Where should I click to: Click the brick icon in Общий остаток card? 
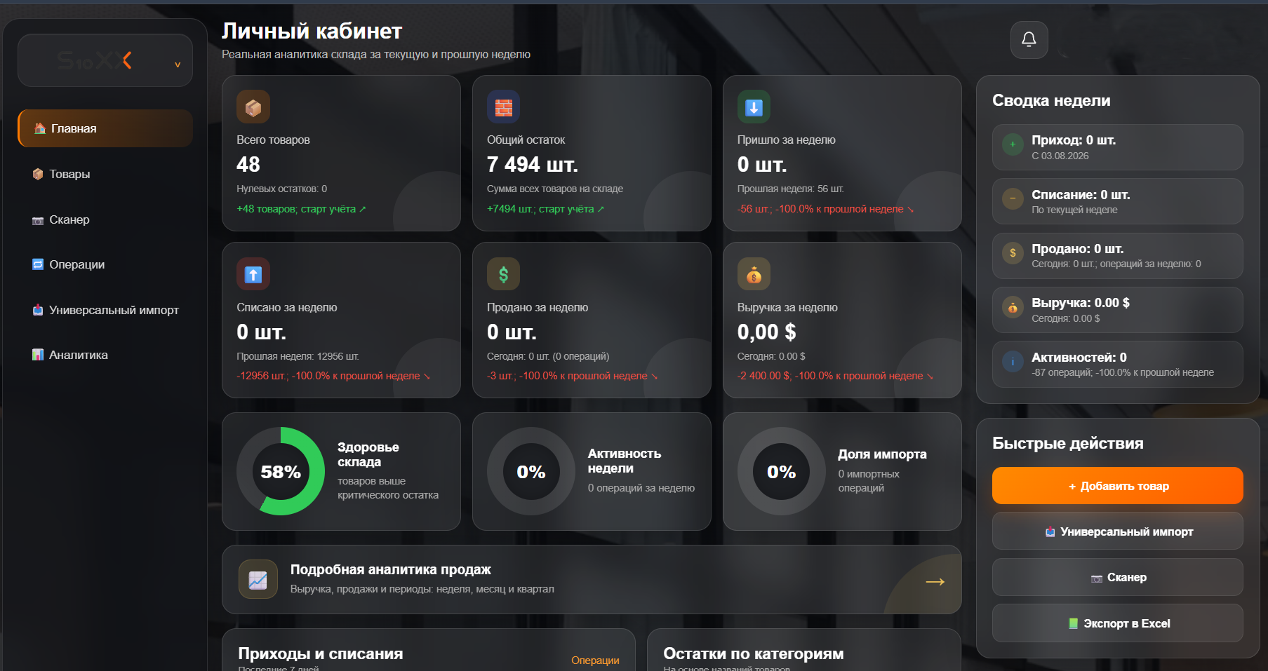pyautogui.click(x=503, y=107)
